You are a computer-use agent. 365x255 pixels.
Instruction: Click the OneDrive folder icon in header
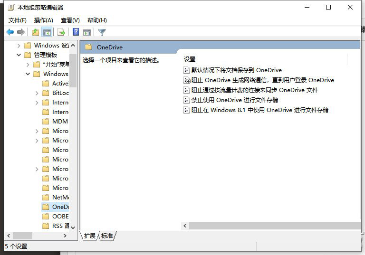coord(88,47)
